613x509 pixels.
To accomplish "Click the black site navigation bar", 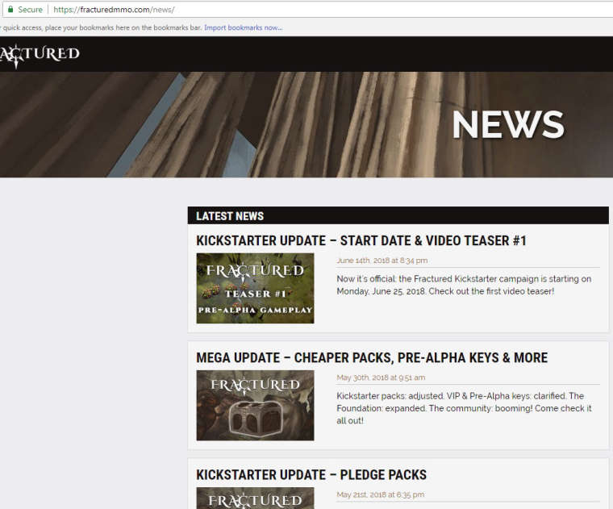I will click(306, 54).
